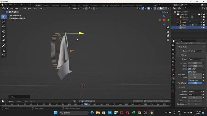Viewport: 207px width, 116px height.
Task: Hide the Plane object in viewport
Action: pyautogui.click(x=202, y=25)
